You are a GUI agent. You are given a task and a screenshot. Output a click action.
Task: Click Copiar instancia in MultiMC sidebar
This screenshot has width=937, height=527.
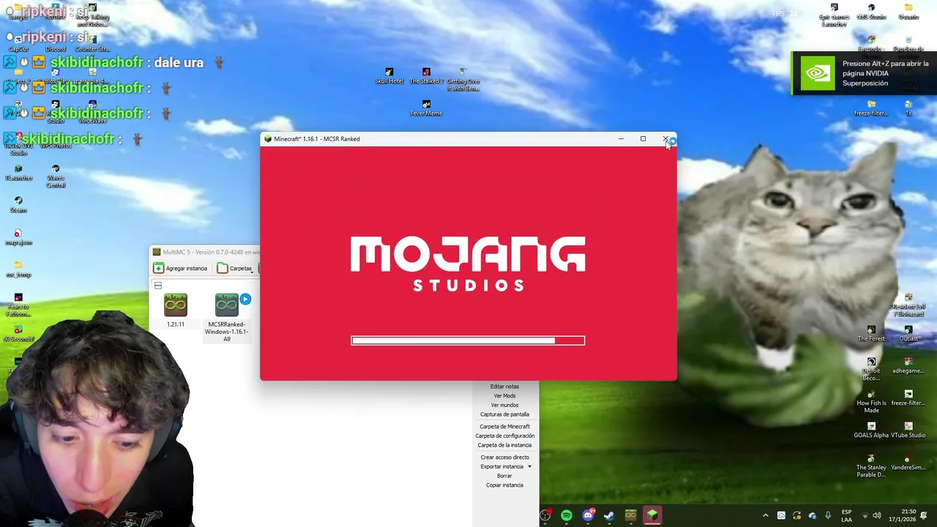coord(504,485)
